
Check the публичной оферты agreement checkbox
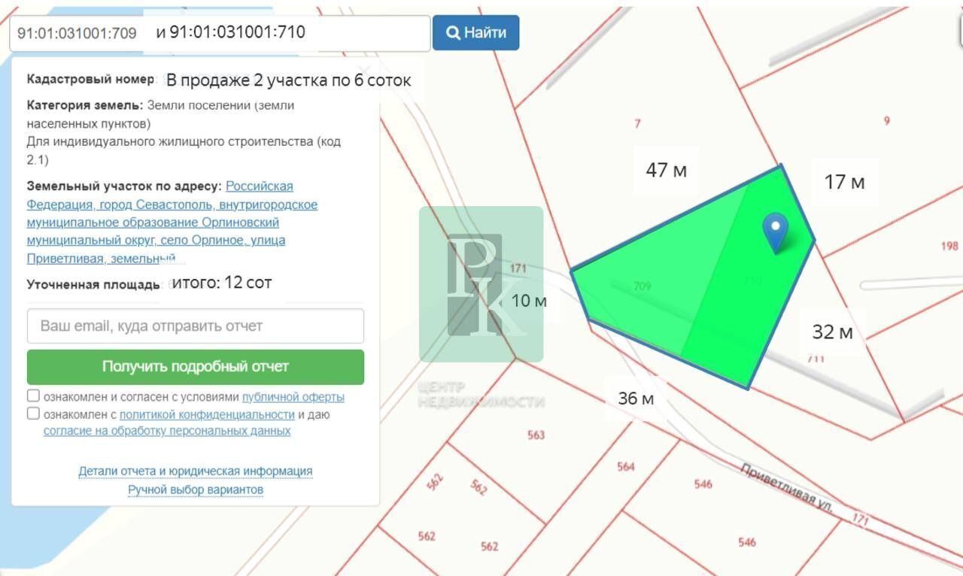(33, 396)
